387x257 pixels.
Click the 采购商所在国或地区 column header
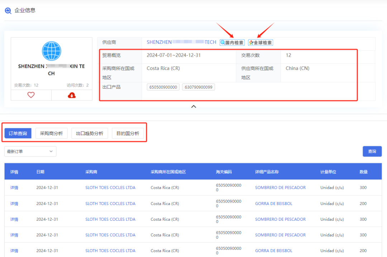(168, 172)
